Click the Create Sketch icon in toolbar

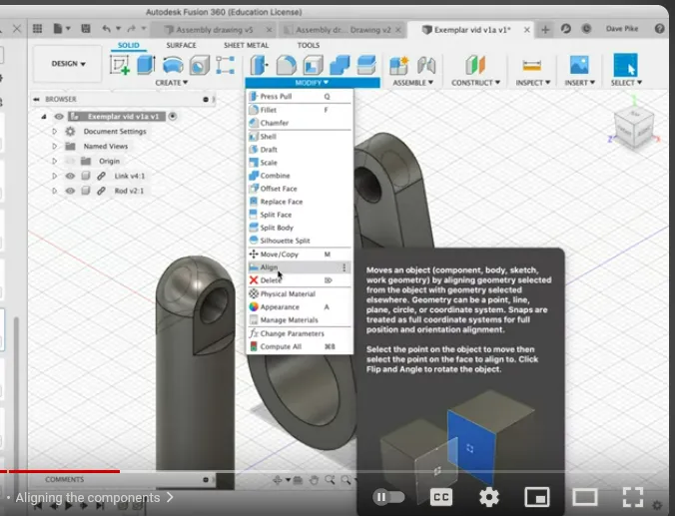tap(121, 65)
